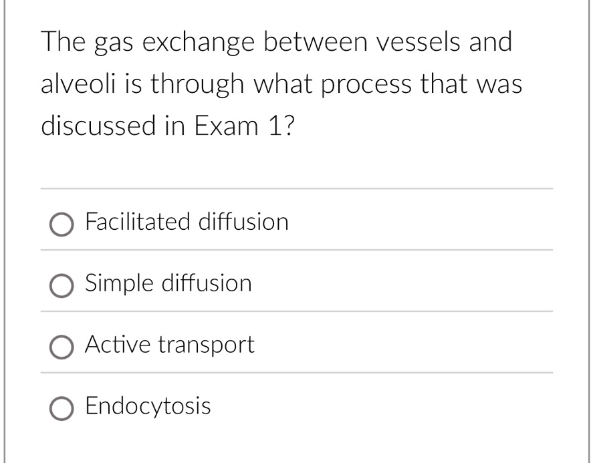Select the answer mentioning diffusion without carriers
The image size is (593, 463).
pos(168,283)
